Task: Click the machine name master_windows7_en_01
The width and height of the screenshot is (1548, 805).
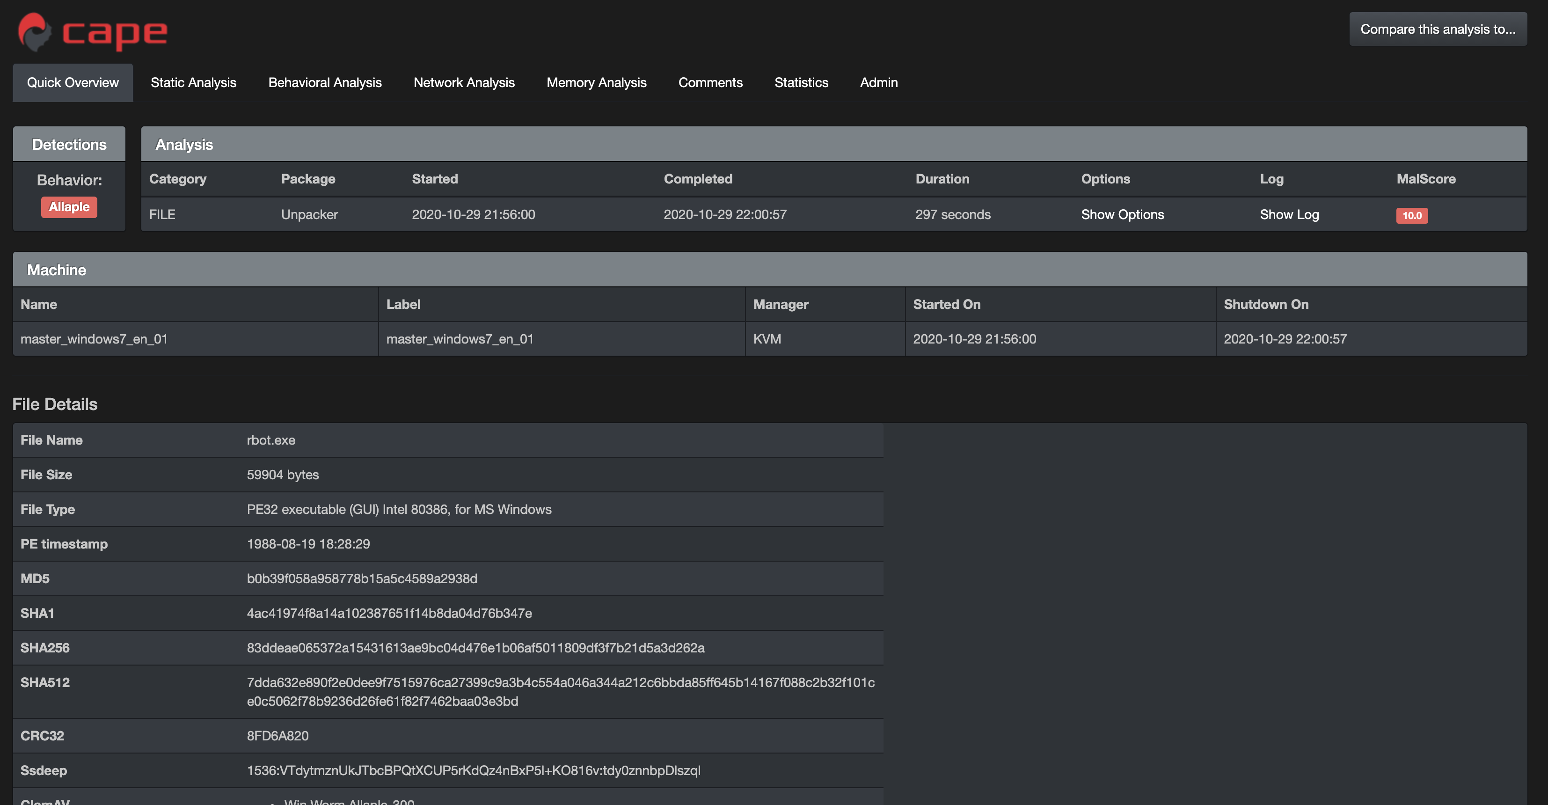Action: point(94,338)
